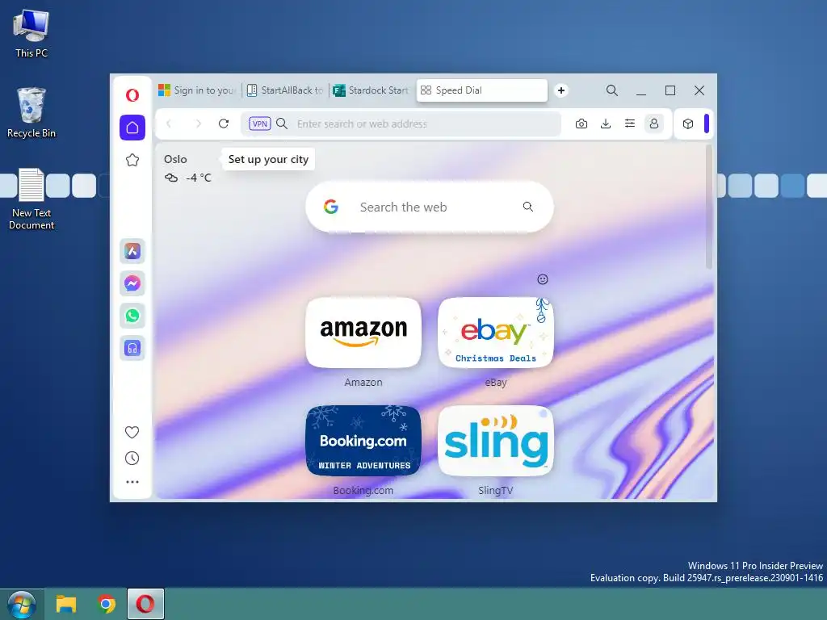Open Bookmarks star icon in sidebar
The image size is (827, 620).
point(132,161)
